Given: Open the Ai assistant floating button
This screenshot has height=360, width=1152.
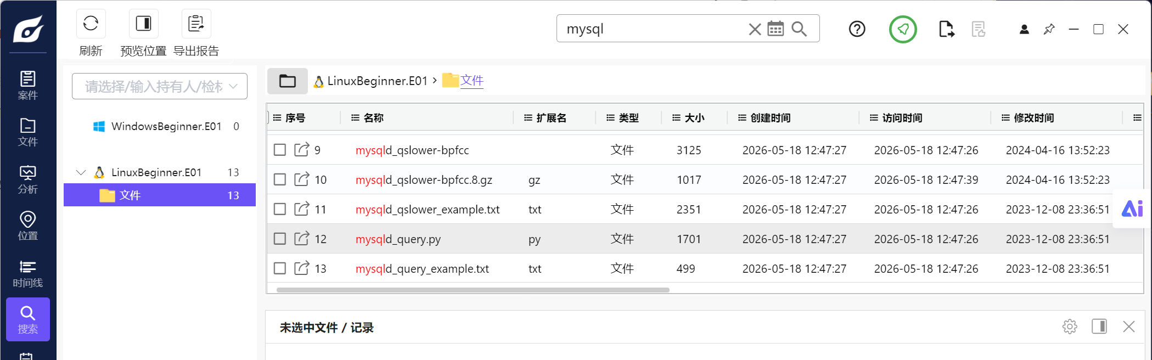Looking at the screenshot, I should pyautogui.click(x=1132, y=209).
